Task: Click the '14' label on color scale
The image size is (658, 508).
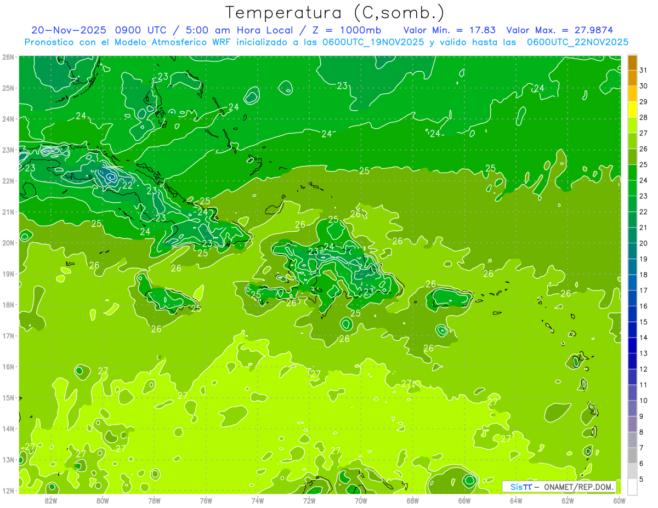Action: pos(643,338)
